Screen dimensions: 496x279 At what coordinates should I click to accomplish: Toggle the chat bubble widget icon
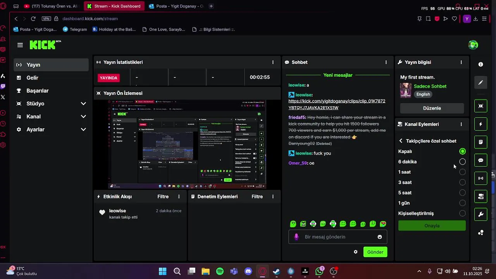[x=480, y=160]
